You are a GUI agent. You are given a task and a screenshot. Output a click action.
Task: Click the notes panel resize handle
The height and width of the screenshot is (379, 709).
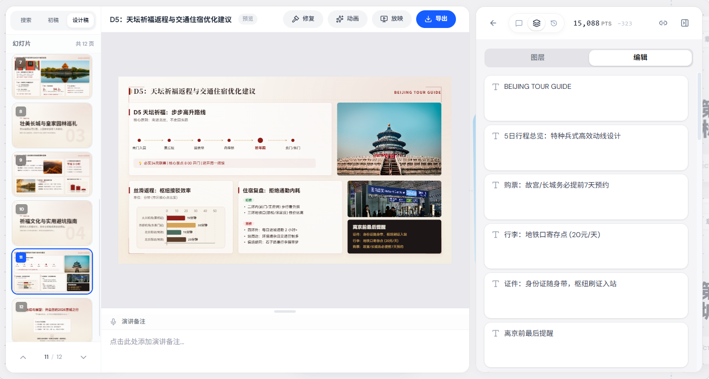285,312
